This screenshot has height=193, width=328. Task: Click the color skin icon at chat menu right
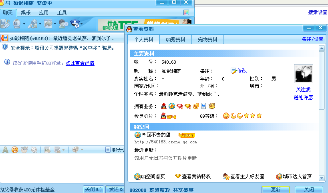coord(186,12)
